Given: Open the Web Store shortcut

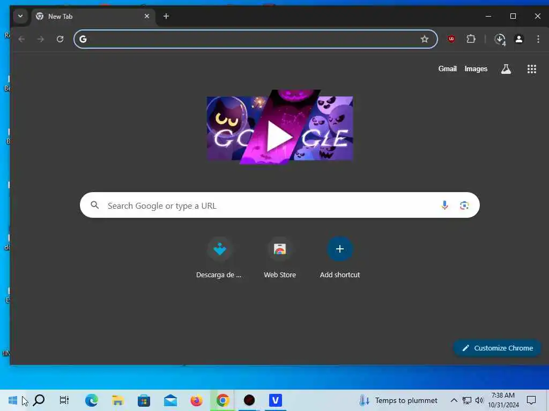Looking at the screenshot, I should (x=280, y=258).
